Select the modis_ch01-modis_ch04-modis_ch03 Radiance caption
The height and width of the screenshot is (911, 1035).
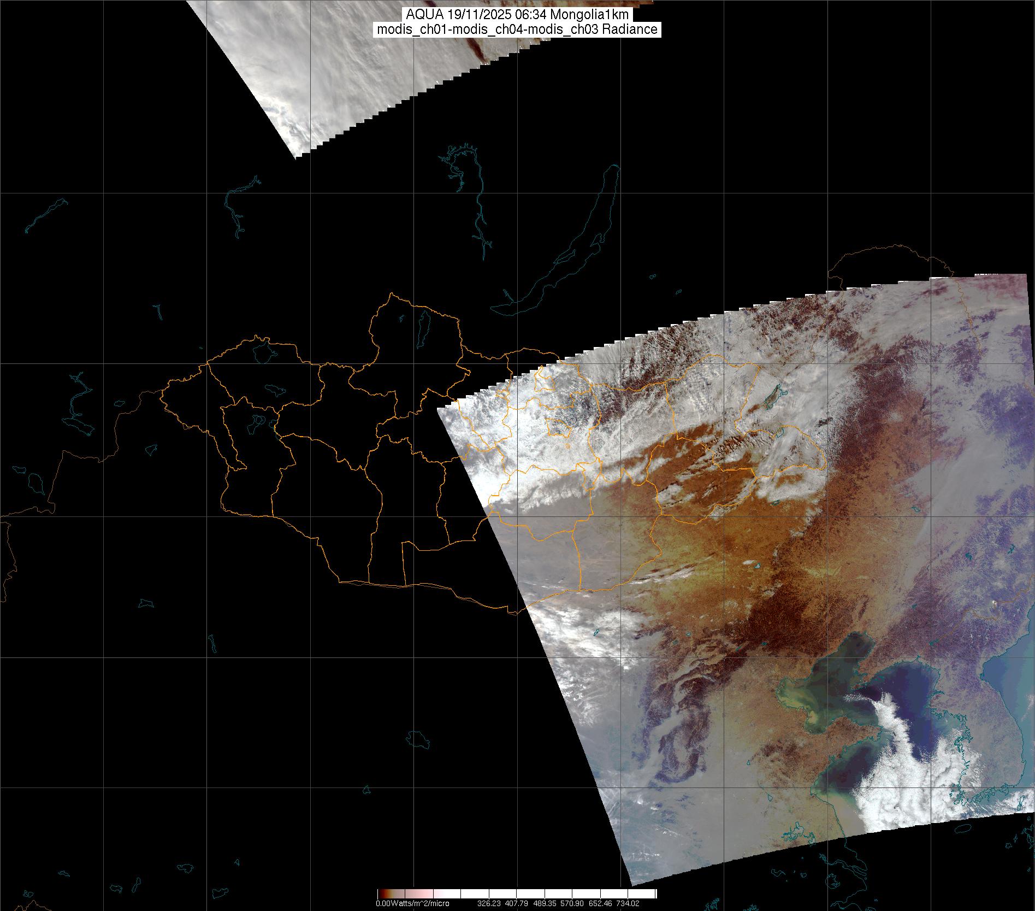click(x=517, y=30)
